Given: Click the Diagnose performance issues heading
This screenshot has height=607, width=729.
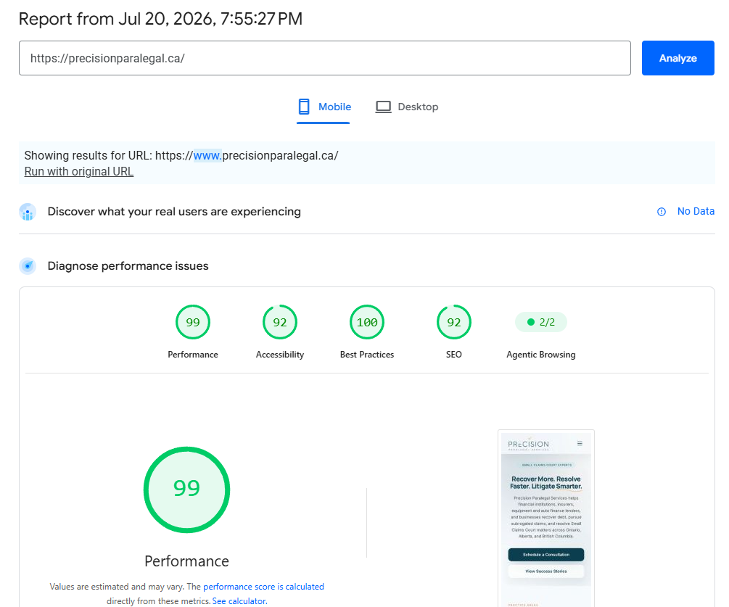Looking at the screenshot, I should click(x=128, y=266).
